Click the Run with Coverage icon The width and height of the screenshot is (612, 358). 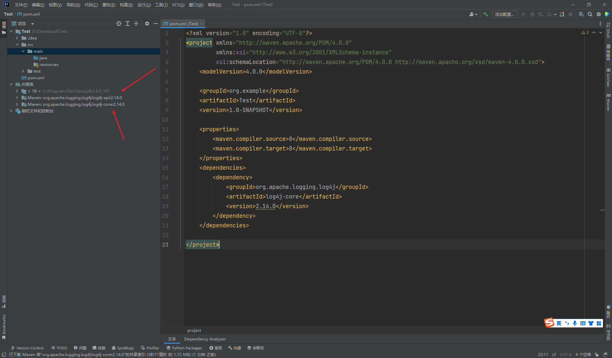pyautogui.click(x=541, y=14)
